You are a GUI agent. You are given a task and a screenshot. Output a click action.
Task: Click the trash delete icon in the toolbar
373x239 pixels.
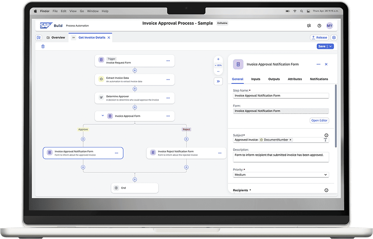[x=43, y=47]
